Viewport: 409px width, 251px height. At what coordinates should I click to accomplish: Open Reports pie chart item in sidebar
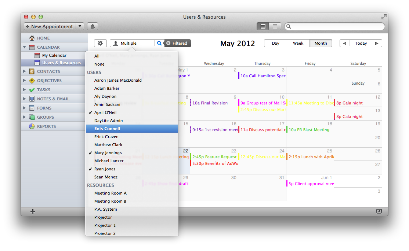click(46, 126)
